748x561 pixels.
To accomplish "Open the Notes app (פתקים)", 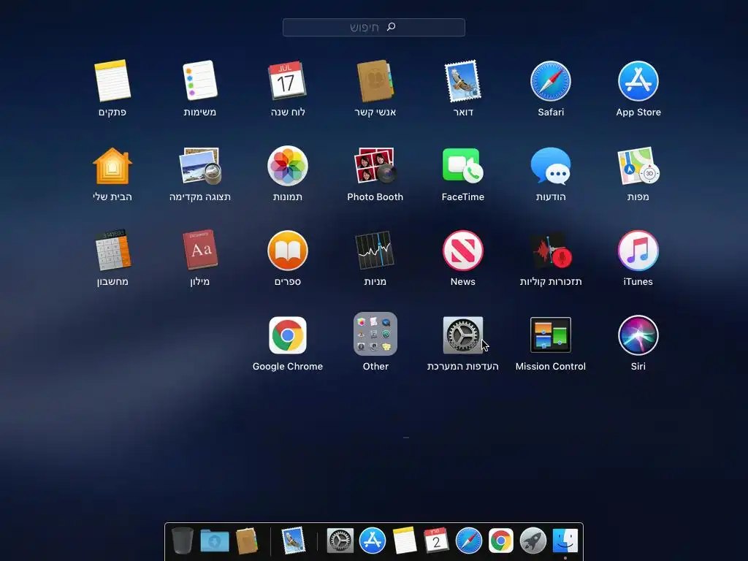I will pos(112,80).
